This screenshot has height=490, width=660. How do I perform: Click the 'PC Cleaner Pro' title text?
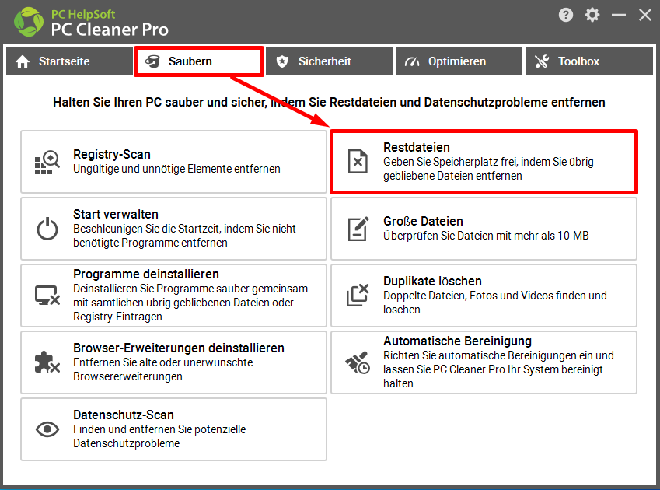click(110, 30)
